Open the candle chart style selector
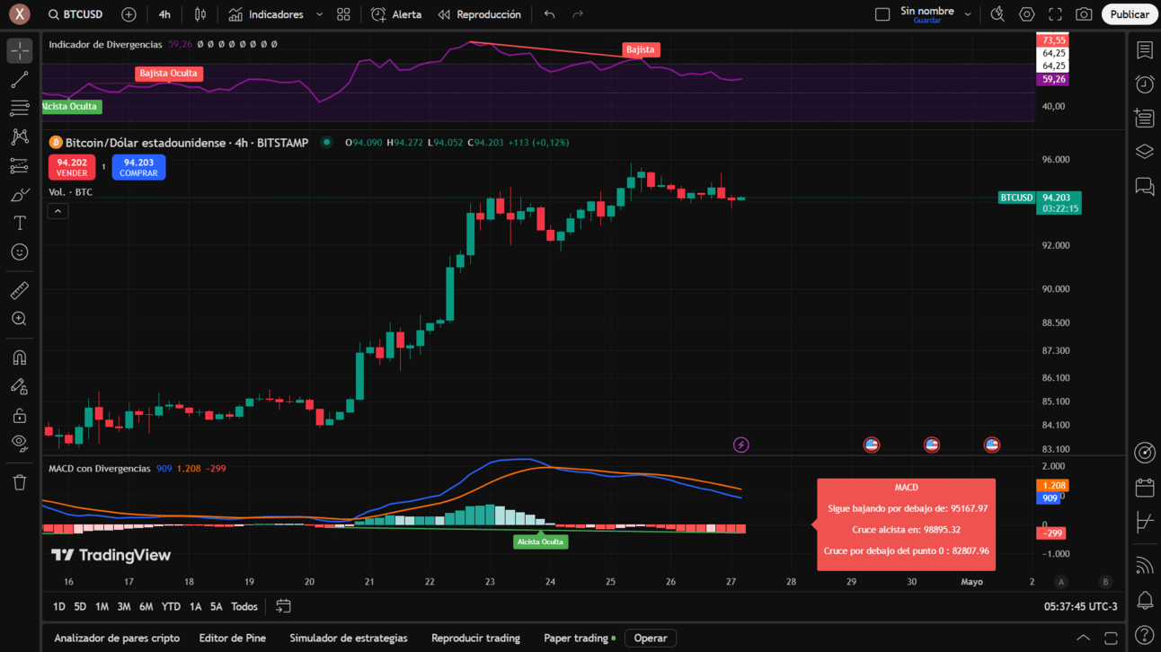Screen dimensions: 1161x652 coord(200,14)
